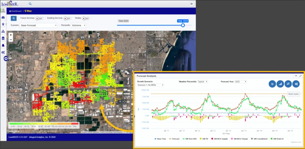Open the Weather Percentile dropdown

202,82
